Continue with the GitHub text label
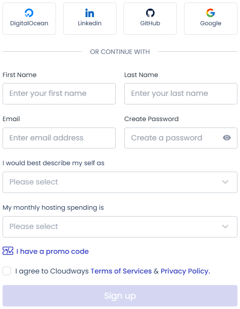Screen dimensions: 240x309 point(150,23)
